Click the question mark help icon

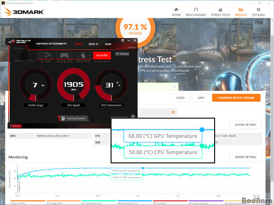(x=174, y=86)
